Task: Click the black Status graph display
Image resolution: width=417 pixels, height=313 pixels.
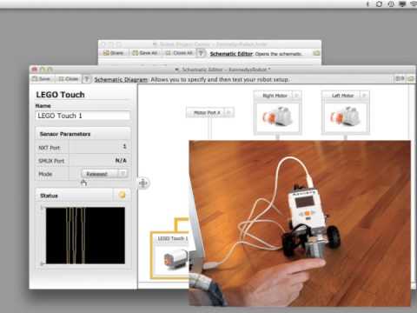Action: 85,236
